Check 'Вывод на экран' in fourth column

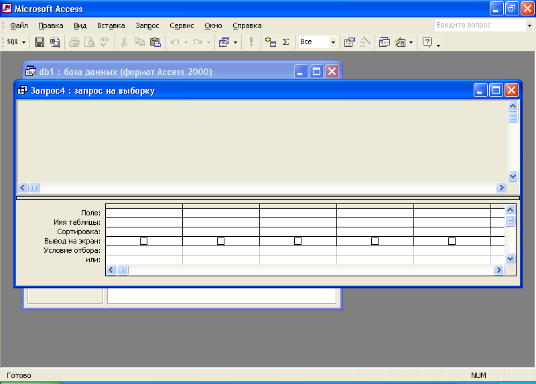point(375,242)
